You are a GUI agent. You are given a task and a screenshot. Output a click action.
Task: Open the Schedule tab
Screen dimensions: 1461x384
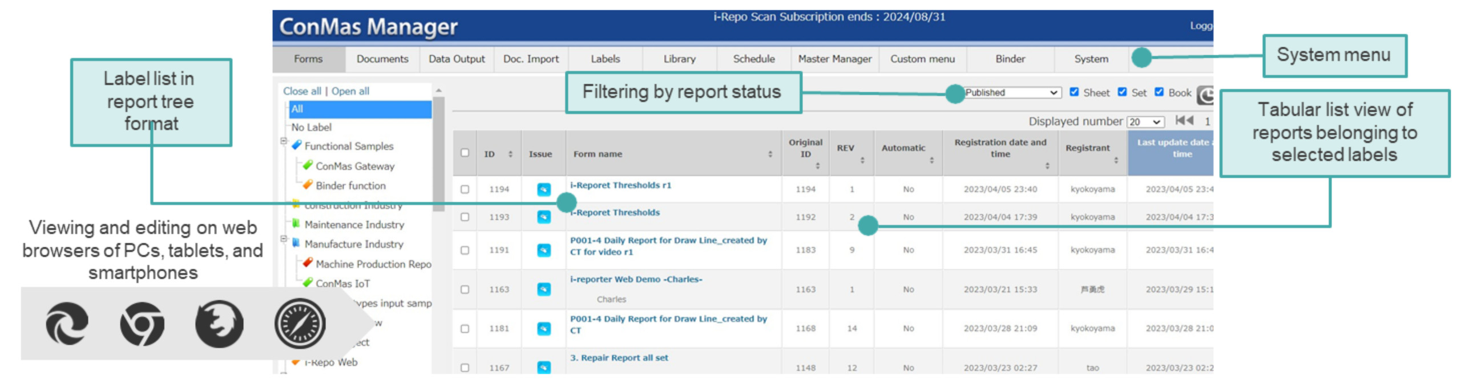click(x=753, y=59)
